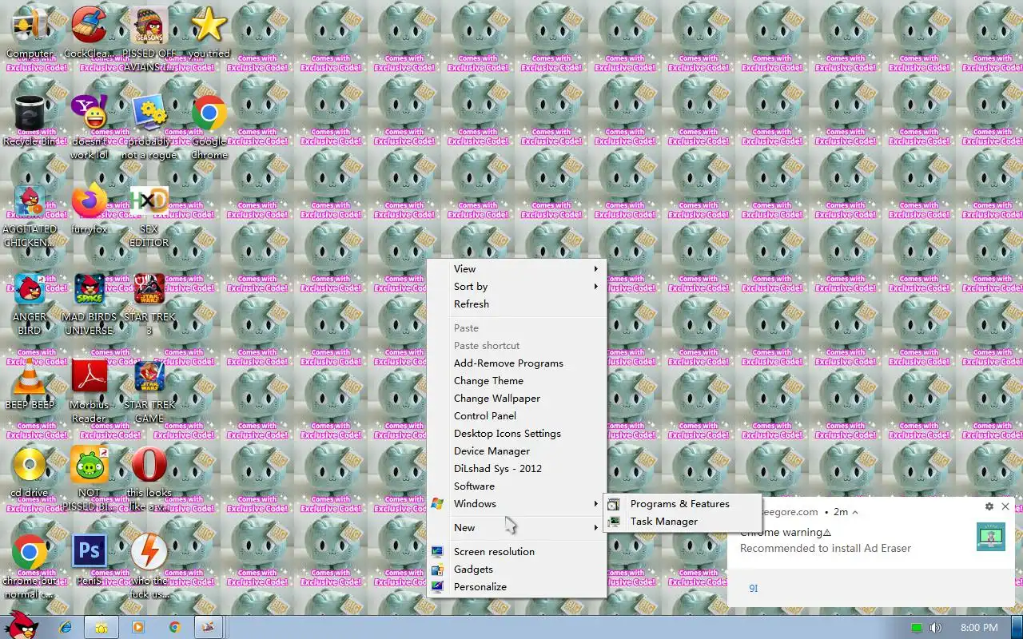1023x639 pixels.
Task: Click 'Recommended to install Ad Eraser' text
Action: 826,549
